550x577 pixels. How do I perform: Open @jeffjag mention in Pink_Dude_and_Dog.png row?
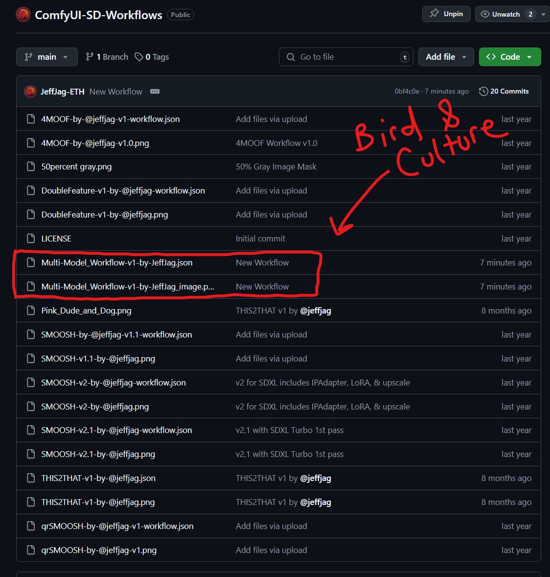316,311
